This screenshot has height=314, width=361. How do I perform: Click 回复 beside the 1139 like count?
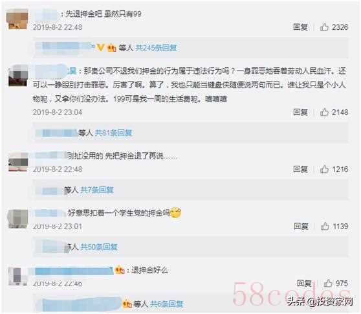[x=301, y=226]
